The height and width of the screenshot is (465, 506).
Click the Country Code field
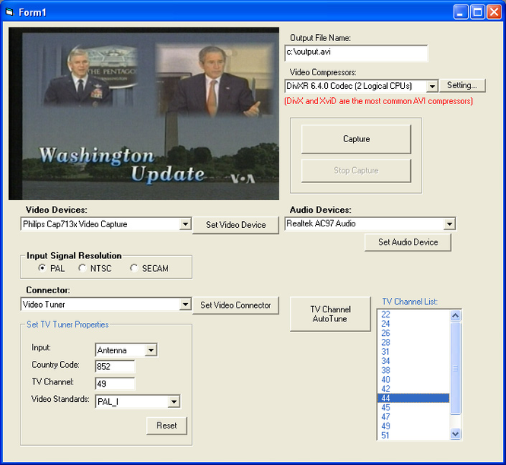pos(115,367)
